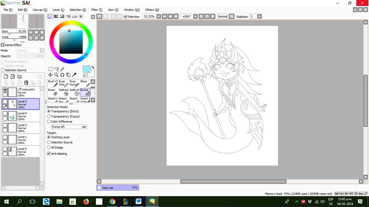Open the Stabilizer value dropdown
Image resolution: width=369 pixels, height=207 pixels.
point(259,16)
